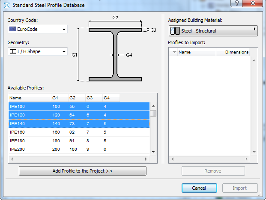The width and height of the screenshot is (266, 200).
Task: Click the G2 column header
Action: pyautogui.click(x=77, y=98)
